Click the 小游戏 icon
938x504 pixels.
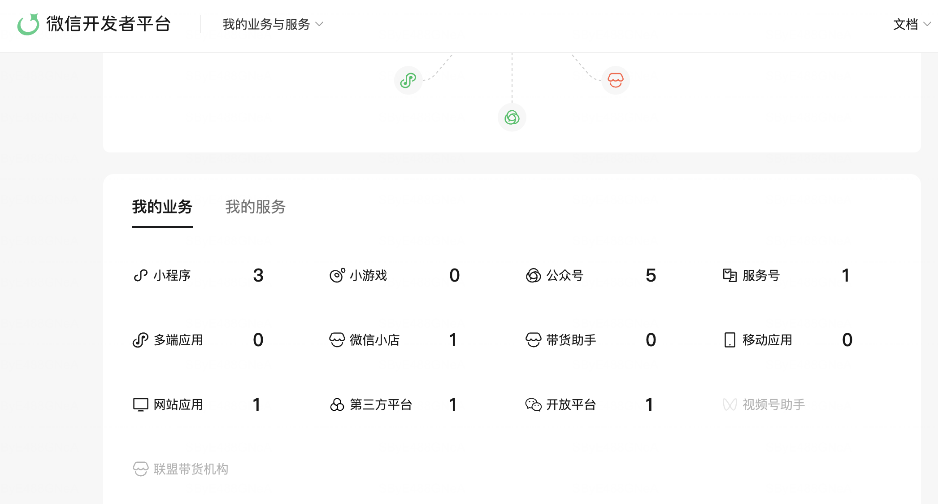(x=337, y=275)
